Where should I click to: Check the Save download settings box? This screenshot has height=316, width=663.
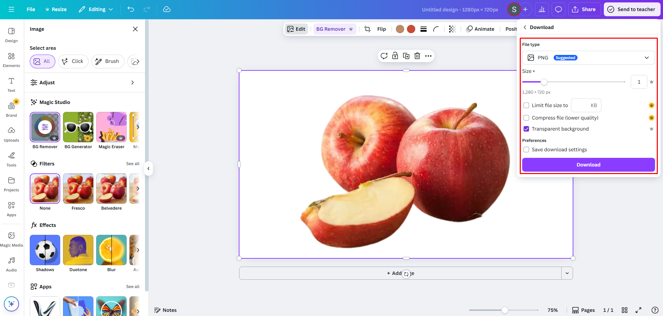(x=526, y=150)
